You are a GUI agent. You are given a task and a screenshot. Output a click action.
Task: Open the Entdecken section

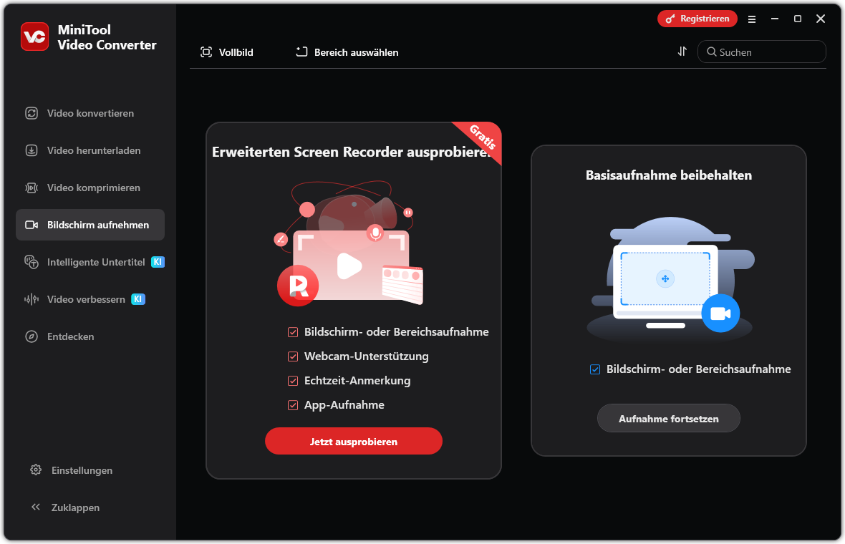point(90,336)
